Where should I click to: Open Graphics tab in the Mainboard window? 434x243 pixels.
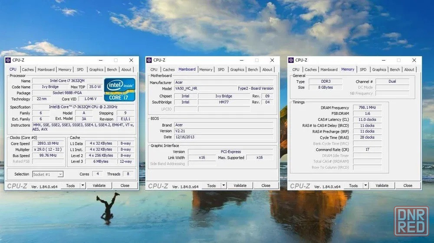237,70
